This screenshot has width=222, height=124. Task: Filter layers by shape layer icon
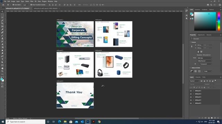pos(210,81)
